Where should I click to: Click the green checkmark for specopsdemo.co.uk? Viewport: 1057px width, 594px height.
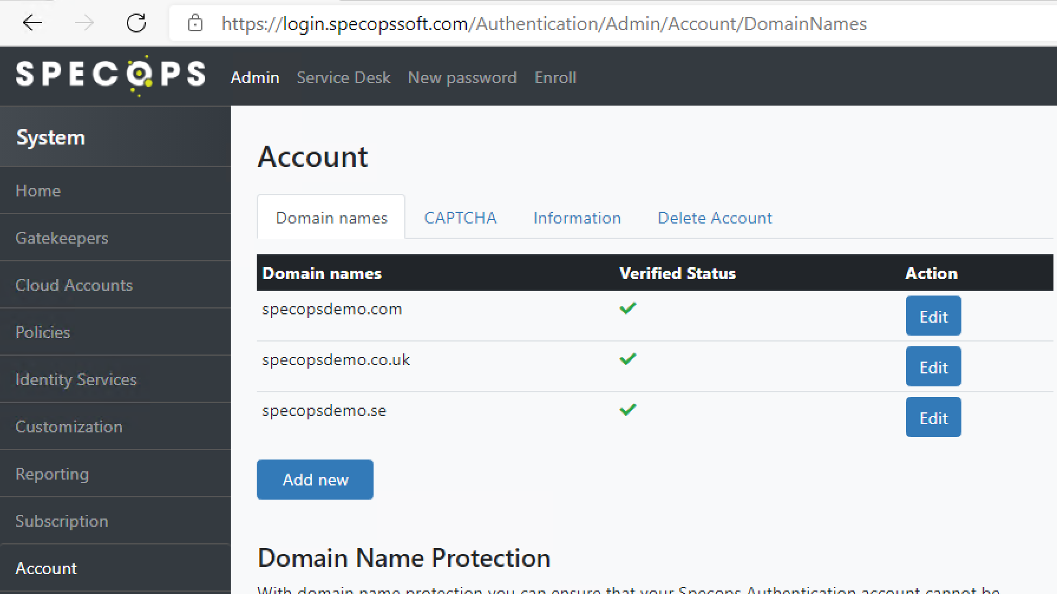628,359
